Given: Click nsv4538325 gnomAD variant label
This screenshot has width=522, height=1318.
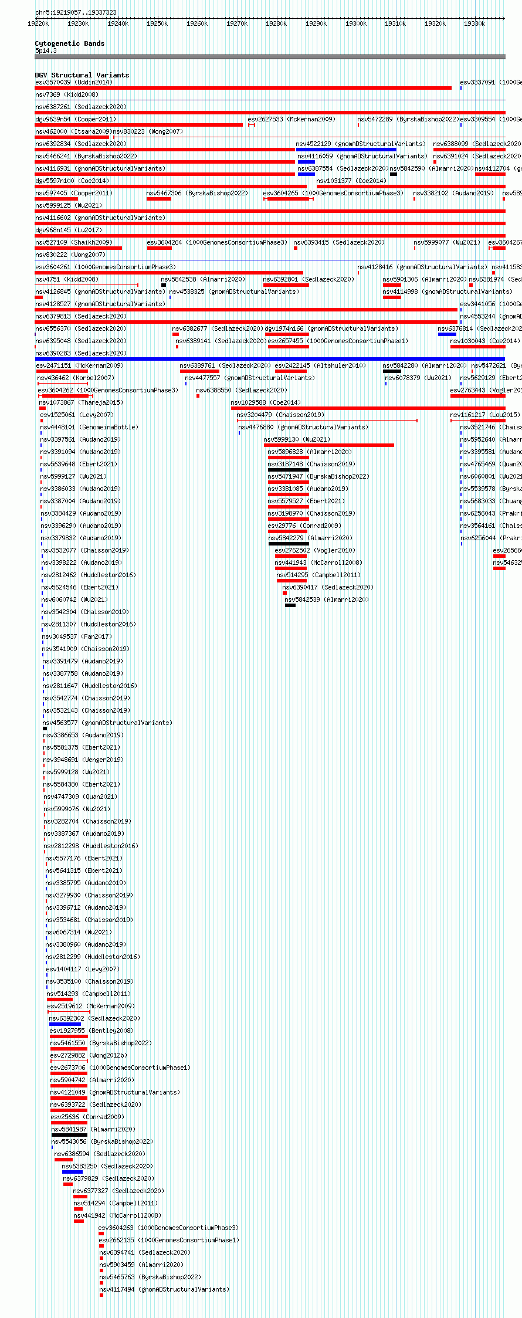Looking at the screenshot, I should pos(234,292).
